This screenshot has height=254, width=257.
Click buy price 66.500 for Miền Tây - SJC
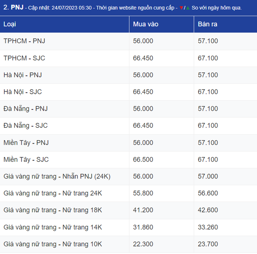tap(143, 160)
